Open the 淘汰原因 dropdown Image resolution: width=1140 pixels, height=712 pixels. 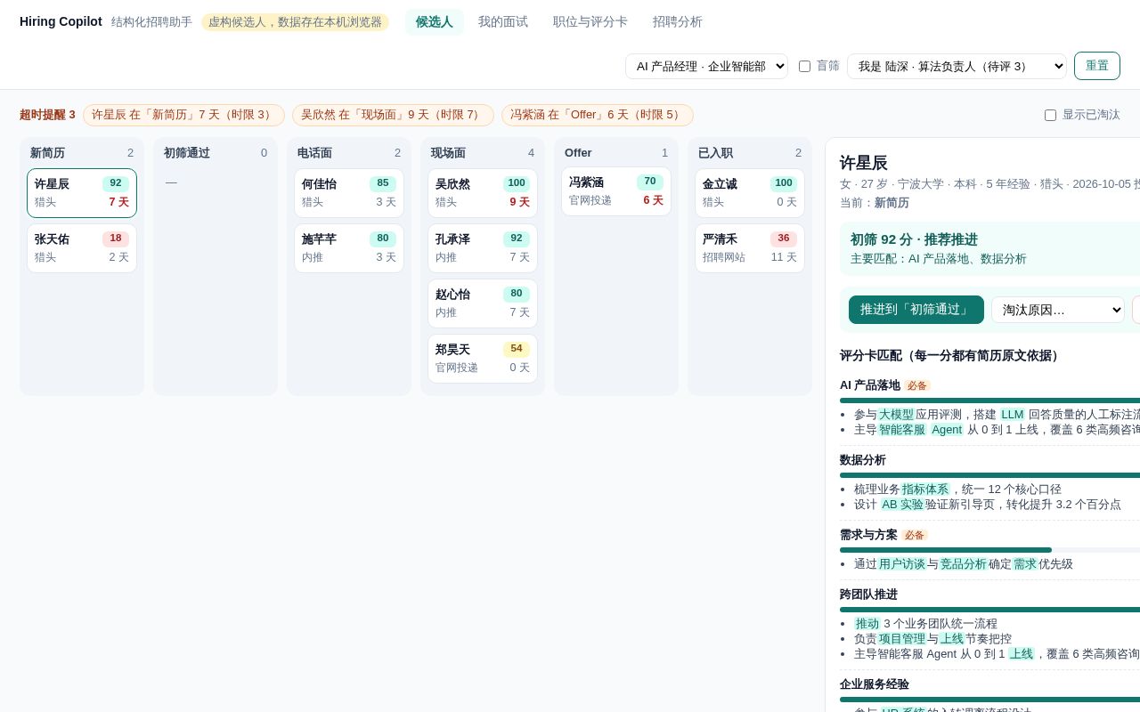[x=1058, y=310]
